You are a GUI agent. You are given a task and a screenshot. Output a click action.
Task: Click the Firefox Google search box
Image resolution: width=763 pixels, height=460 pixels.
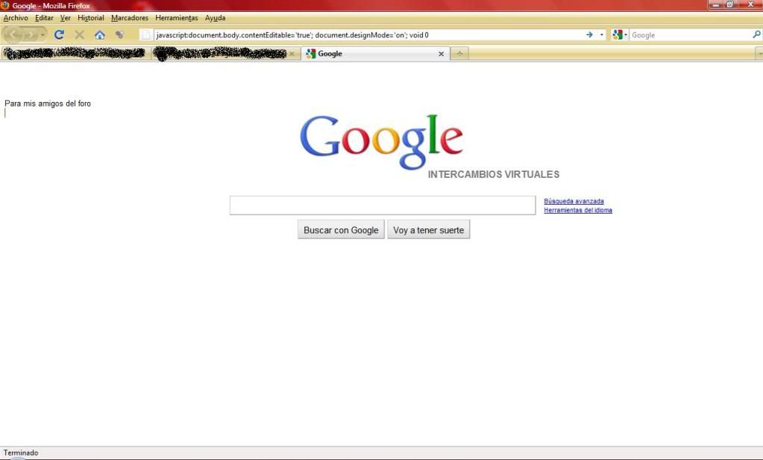pyautogui.click(x=690, y=35)
